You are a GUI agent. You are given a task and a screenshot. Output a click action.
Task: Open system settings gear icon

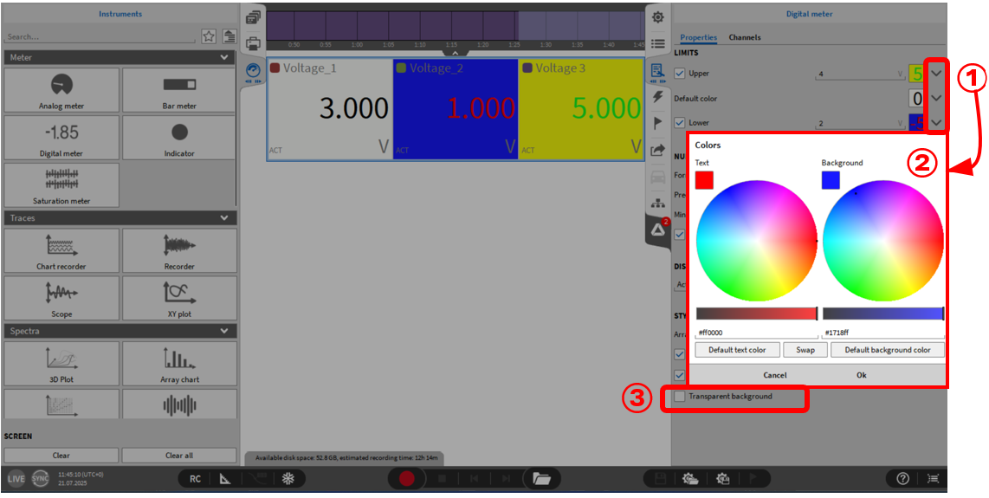tap(658, 17)
